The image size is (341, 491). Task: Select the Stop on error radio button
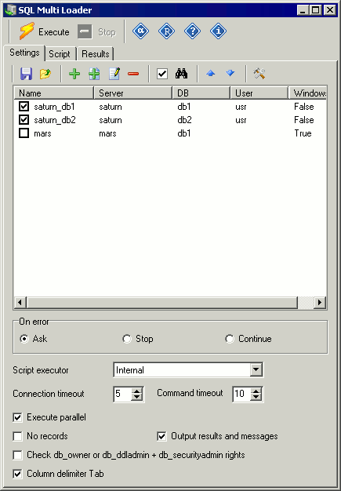coord(127,339)
